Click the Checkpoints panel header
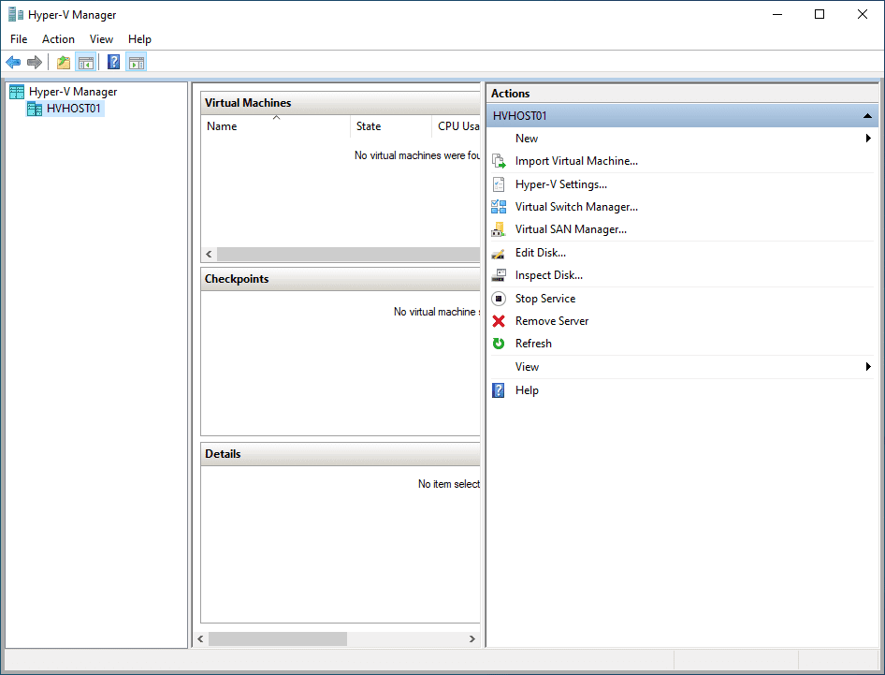The image size is (885, 675). pos(341,279)
